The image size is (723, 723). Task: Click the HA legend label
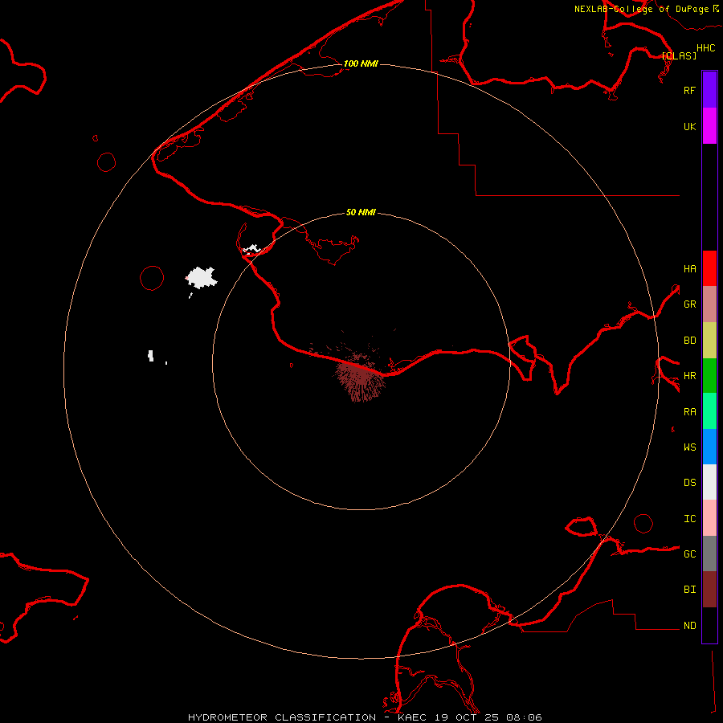pyautogui.click(x=689, y=268)
